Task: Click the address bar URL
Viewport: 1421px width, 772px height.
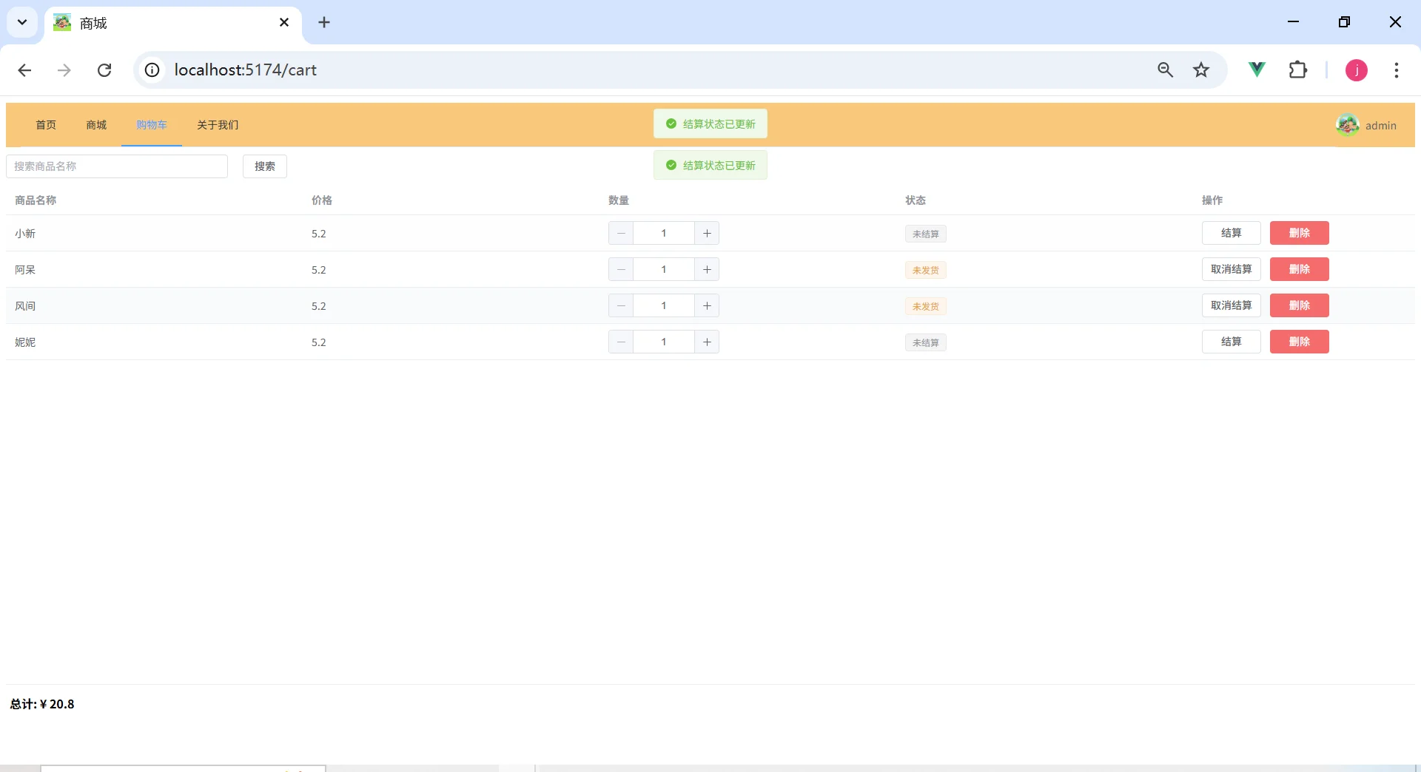Action: [245, 70]
